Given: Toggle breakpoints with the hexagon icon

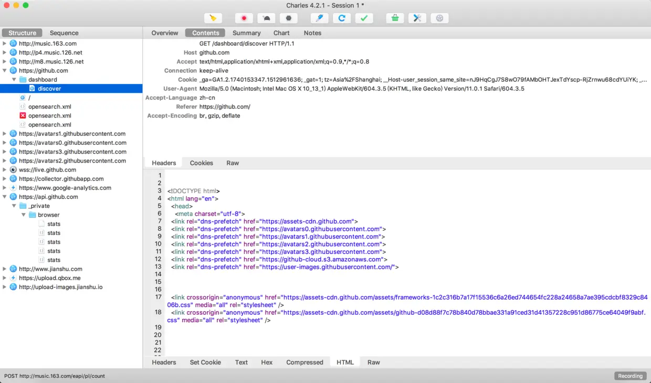Looking at the screenshot, I should pyautogui.click(x=289, y=18).
